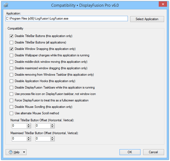This screenshot has width=170, height=161.
Task: Uncheck Disable TitleBar Buttons (this application only)
Action: (x=11, y=36)
